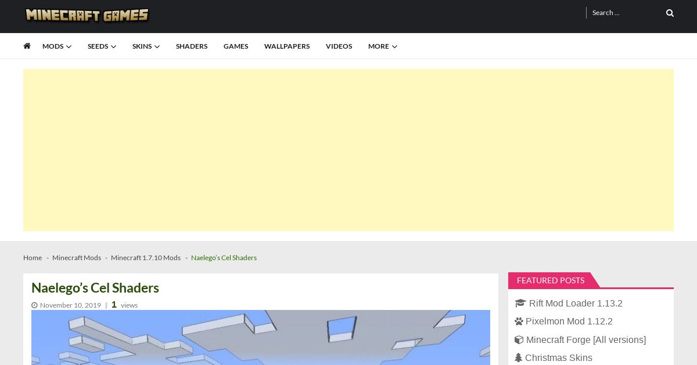Open Minecraft Mods breadcrumb link
The image size is (697, 365).
pyautogui.click(x=77, y=258)
